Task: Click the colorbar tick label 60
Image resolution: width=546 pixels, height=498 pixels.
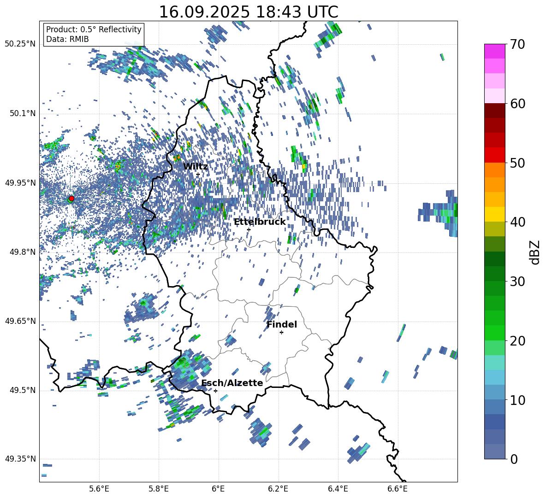Action: [x=517, y=104]
